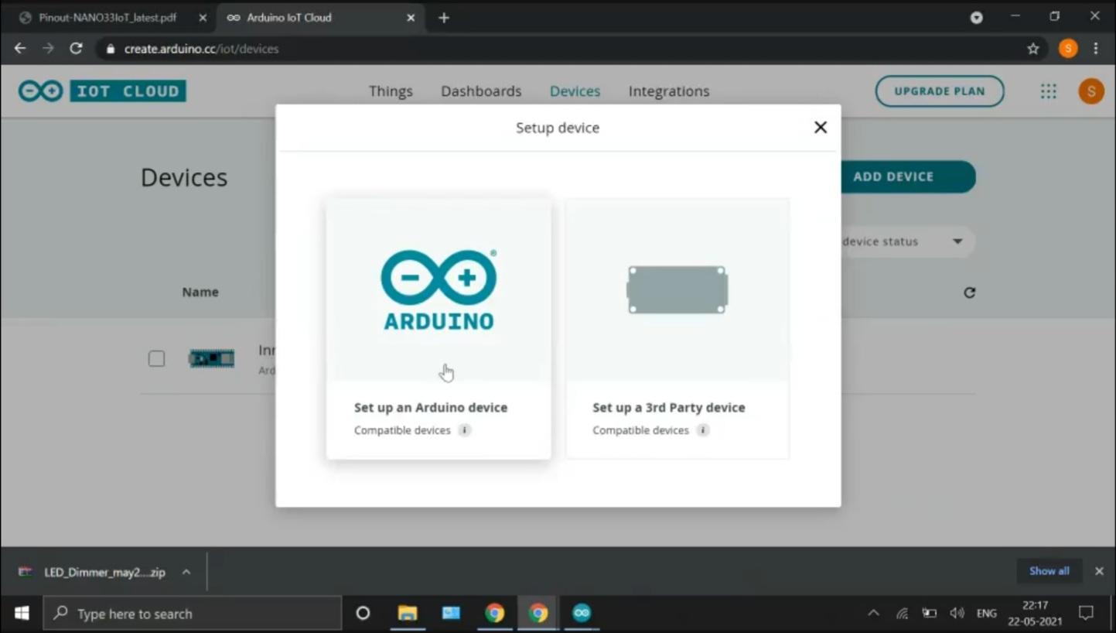
Task: Click Show all downloads
Action: pos(1049,571)
